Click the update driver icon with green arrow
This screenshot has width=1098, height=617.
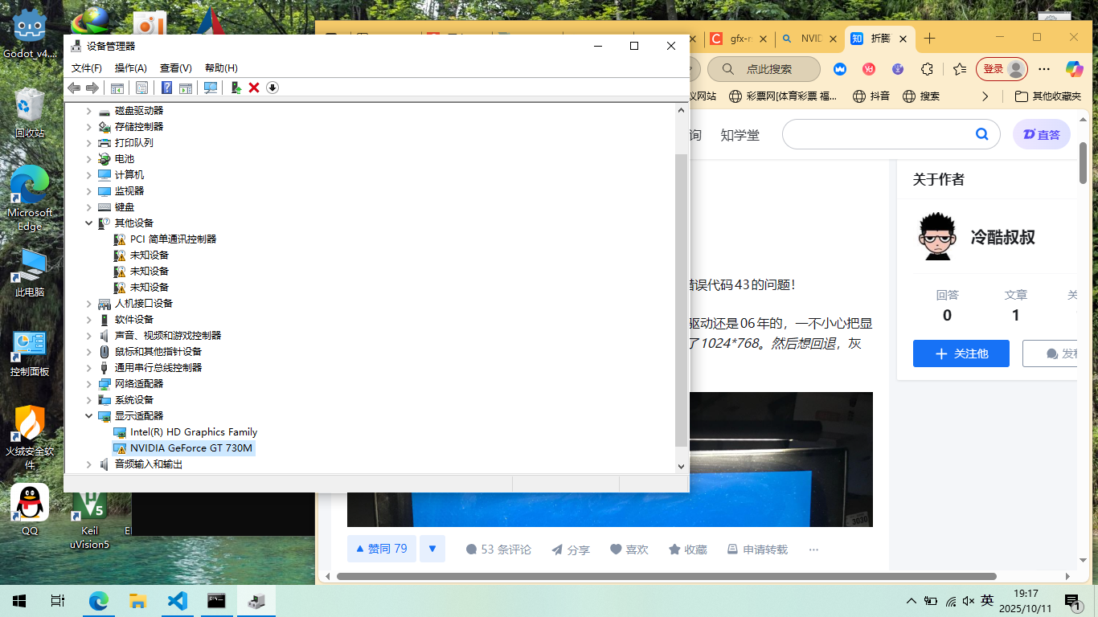[236, 88]
